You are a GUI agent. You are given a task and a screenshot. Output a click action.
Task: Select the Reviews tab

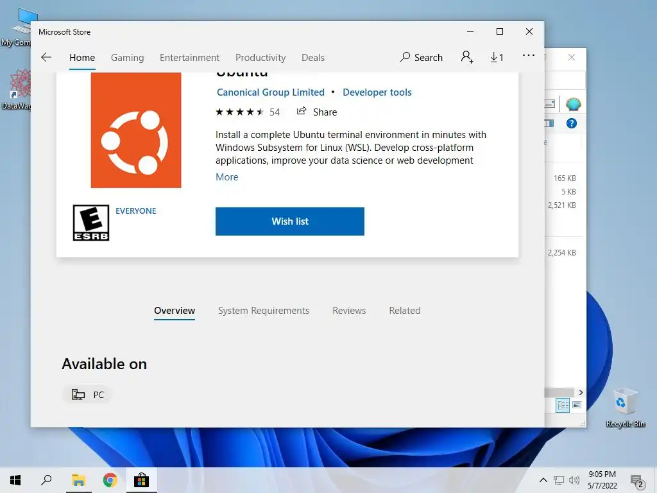pos(349,311)
